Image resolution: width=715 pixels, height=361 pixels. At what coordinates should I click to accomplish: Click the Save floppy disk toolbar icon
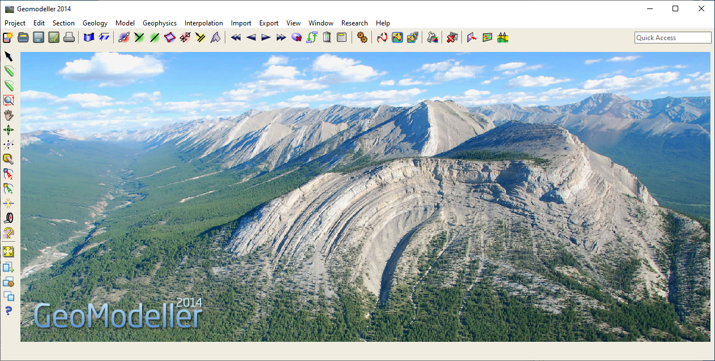click(x=38, y=38)
